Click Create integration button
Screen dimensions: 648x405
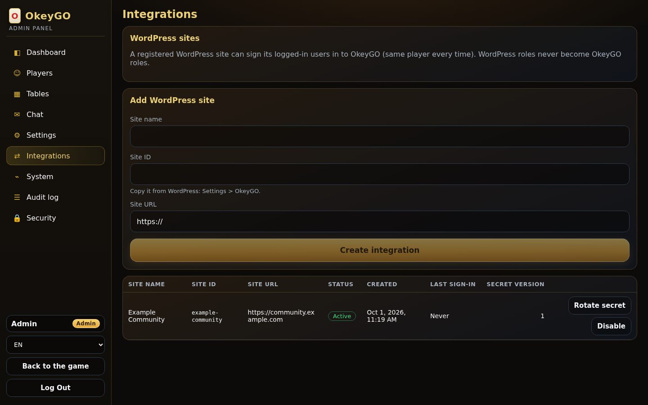click(x=380, y=250)
